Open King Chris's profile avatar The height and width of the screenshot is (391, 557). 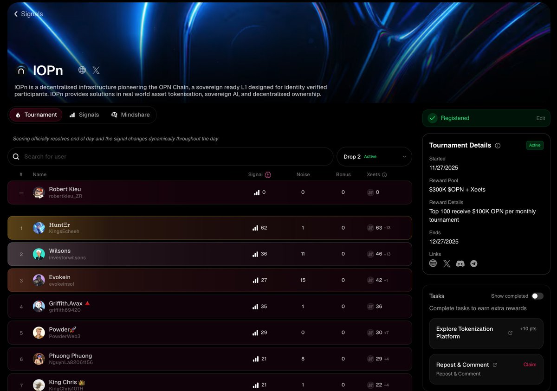click(39, 385)
